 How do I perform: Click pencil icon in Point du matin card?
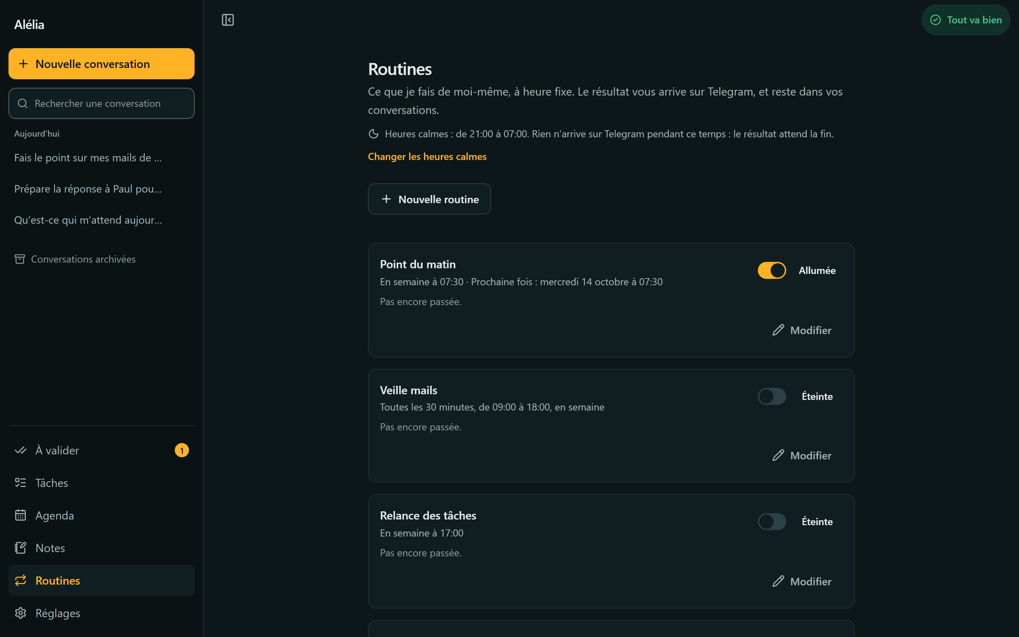tap(778, 330)
